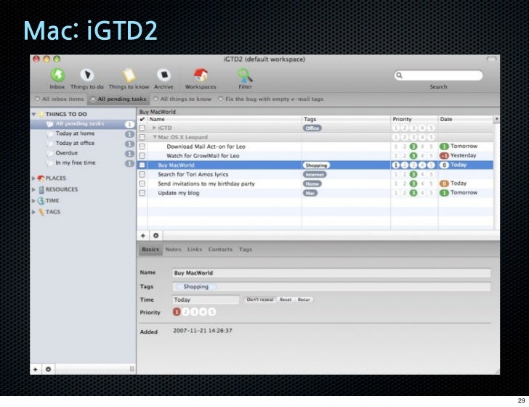Switch to the Tags tab in details
The width and height of the screenshot is (529, 407).
(x=246, y=250)
